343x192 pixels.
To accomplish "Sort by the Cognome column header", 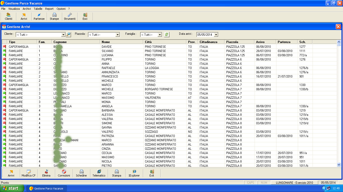I will click(x=76, y=42).
